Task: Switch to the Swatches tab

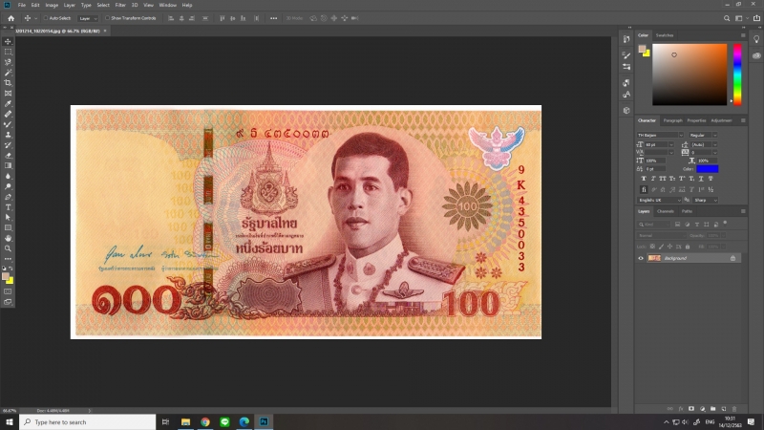Action: pyautogui.click(x=665, y=35)
